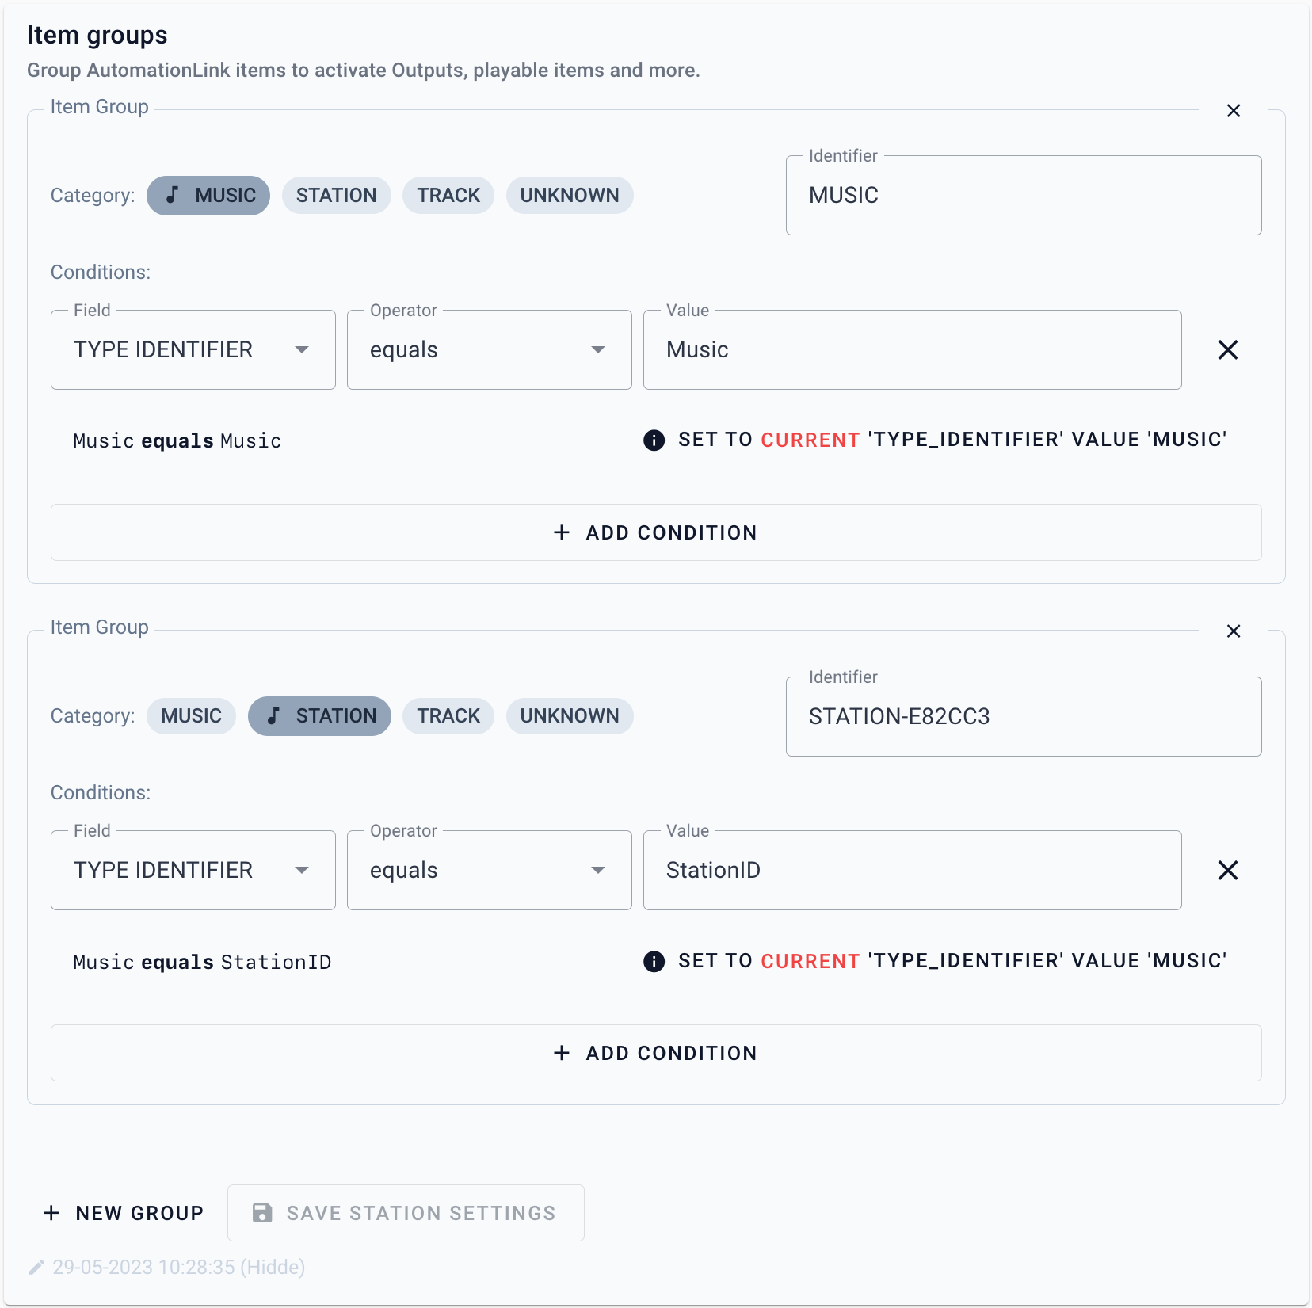Click the info icon in the second group
Screen dimensions: 1312x1308
[654, 961]
